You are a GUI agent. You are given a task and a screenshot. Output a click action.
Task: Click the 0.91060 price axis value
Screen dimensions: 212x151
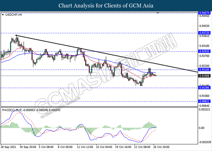click(204, 96)
